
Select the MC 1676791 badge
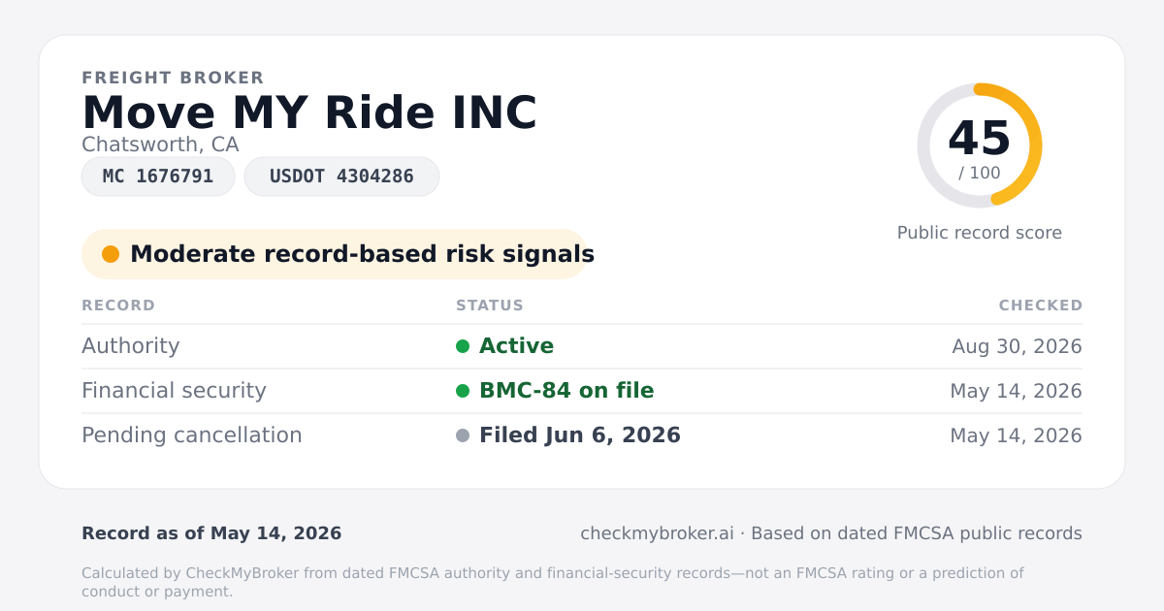click(158, 177)
